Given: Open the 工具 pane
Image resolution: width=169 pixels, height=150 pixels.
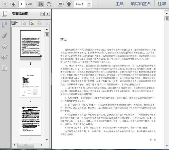Looking at the screenshot, I should click(119, 4).
